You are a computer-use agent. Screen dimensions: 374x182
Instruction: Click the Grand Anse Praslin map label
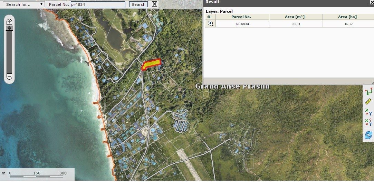coord(232,86)
